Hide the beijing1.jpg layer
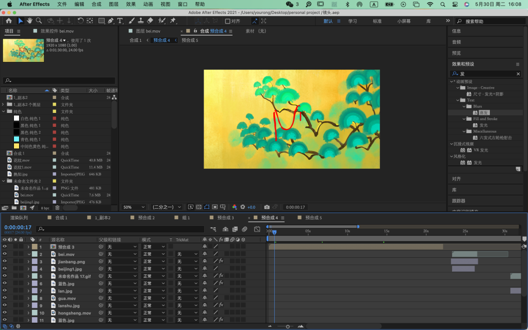Screen dimensions: 528x330 (x=5, y=269)
